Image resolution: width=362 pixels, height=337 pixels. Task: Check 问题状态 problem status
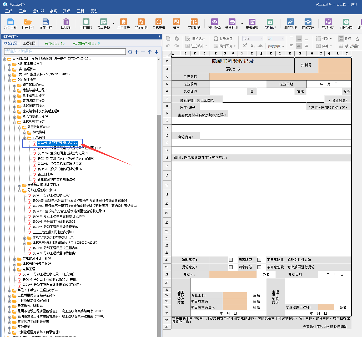coord(346,24)
